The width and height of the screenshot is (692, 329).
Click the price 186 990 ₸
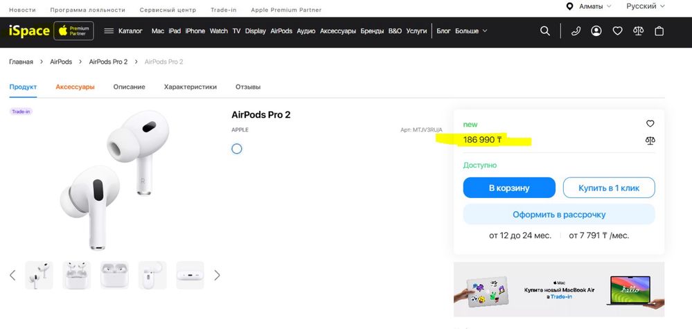[x=482, y=140]
